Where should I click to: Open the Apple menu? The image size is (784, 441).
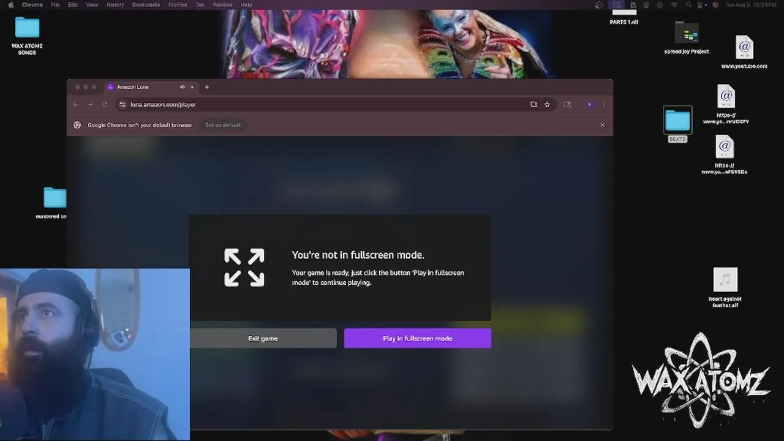click(10, 4)
